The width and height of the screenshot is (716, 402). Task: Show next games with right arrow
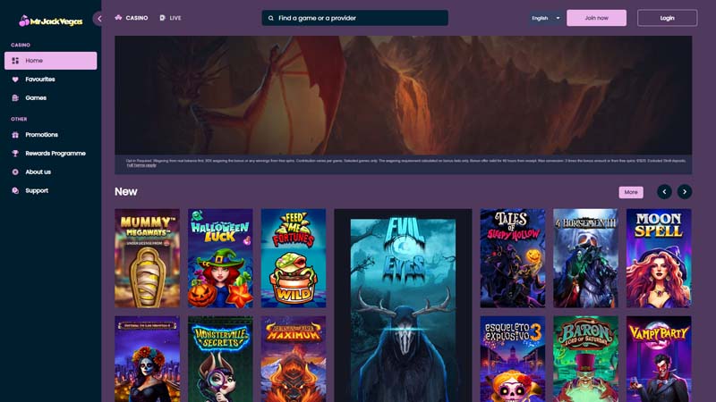pos(685,192)
